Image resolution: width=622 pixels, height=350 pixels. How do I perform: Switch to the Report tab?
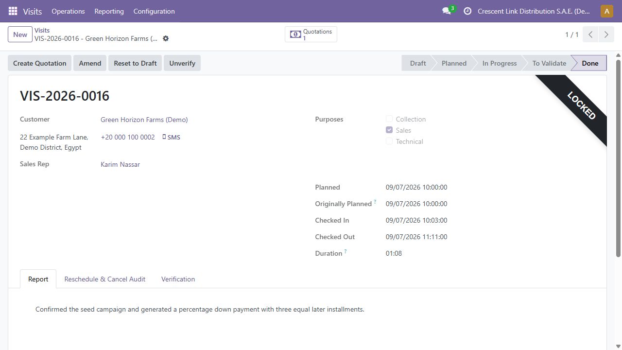click(38, 279)
